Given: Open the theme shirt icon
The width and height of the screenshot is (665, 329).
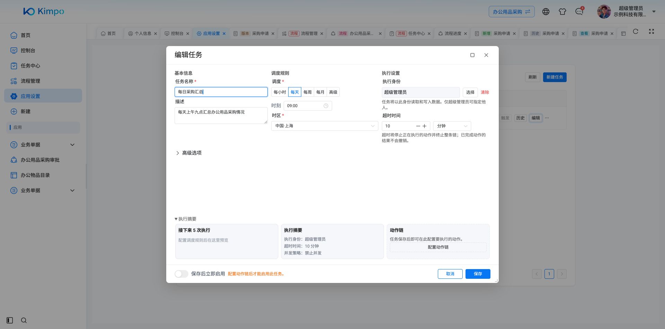Looking at the screenshot, I should point(562,12).
